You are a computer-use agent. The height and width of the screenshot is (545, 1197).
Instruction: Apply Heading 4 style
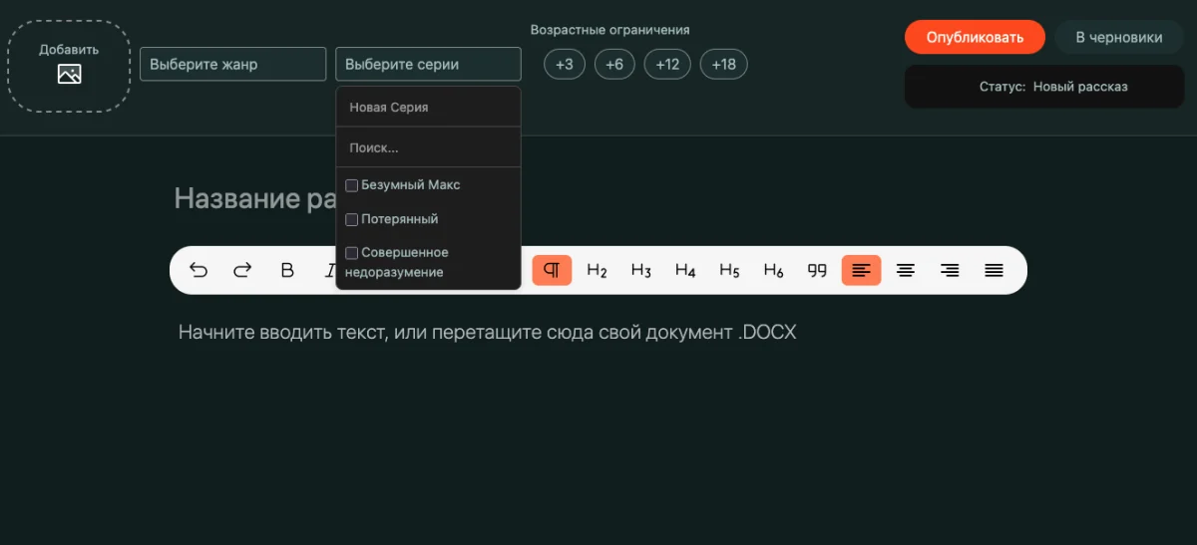(x=684, y=270)
